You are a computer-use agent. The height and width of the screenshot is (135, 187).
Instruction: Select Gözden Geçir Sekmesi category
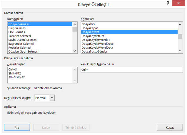[x=40, y=52]
